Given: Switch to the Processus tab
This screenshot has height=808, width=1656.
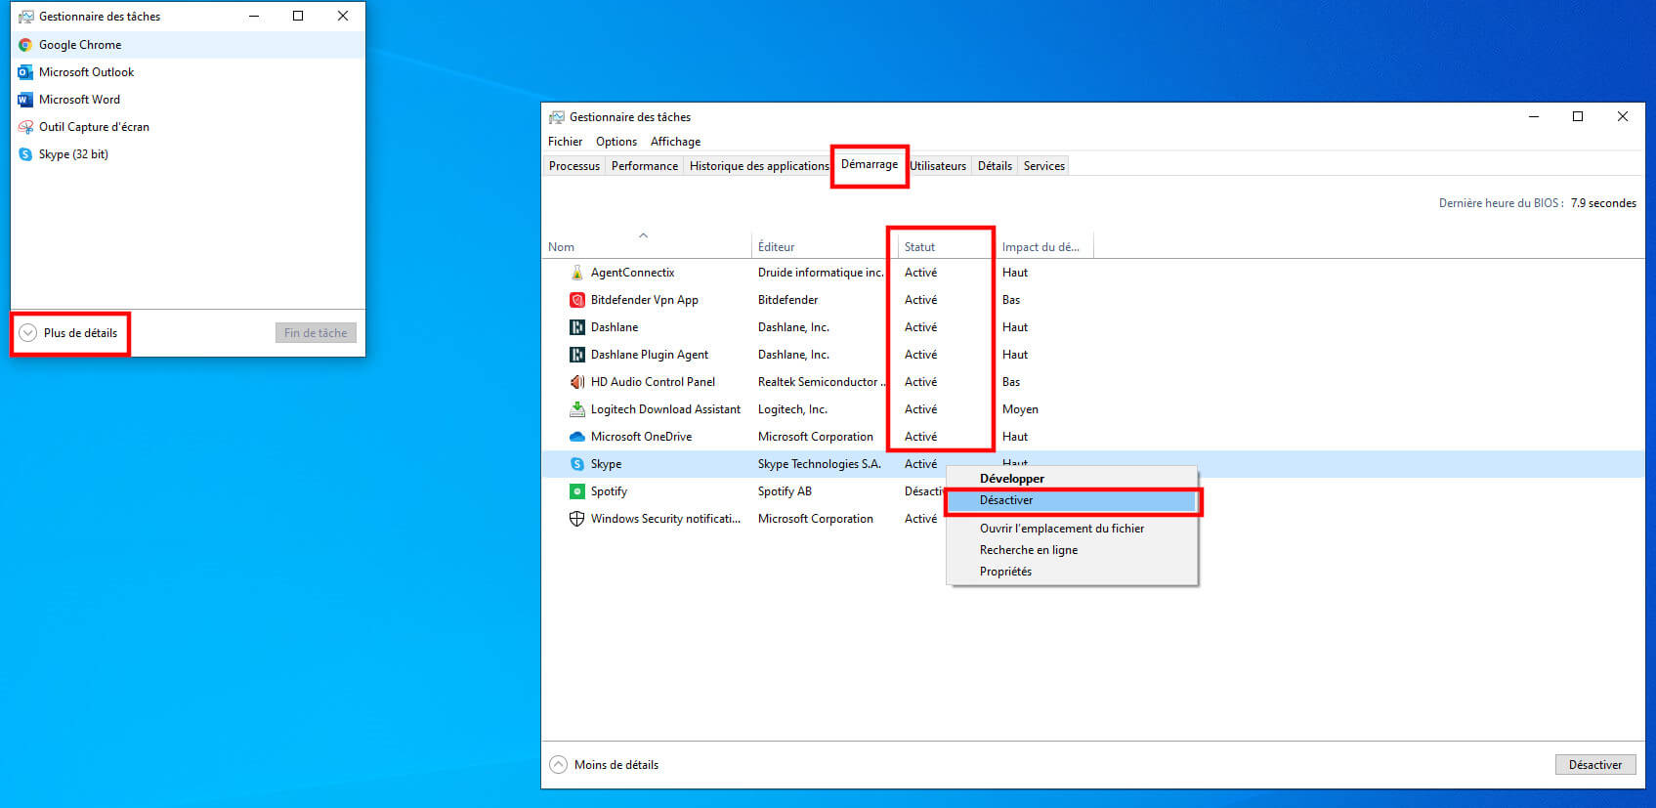Looking at the screenshot, I should coord(574,166).
